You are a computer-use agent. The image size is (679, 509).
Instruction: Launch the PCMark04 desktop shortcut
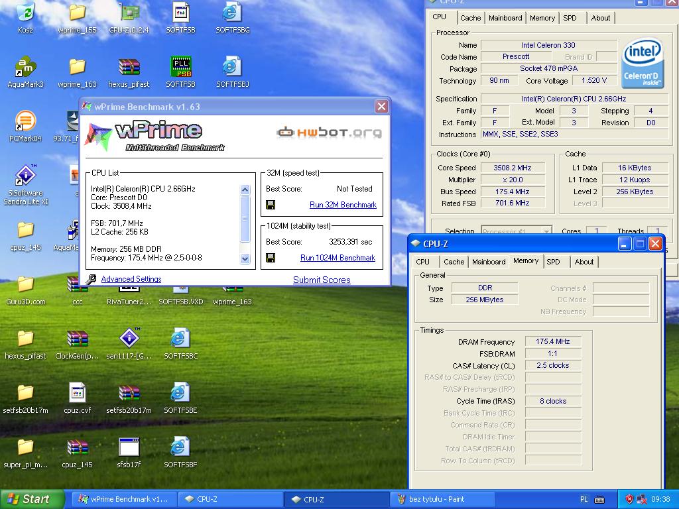click(26, 121)
